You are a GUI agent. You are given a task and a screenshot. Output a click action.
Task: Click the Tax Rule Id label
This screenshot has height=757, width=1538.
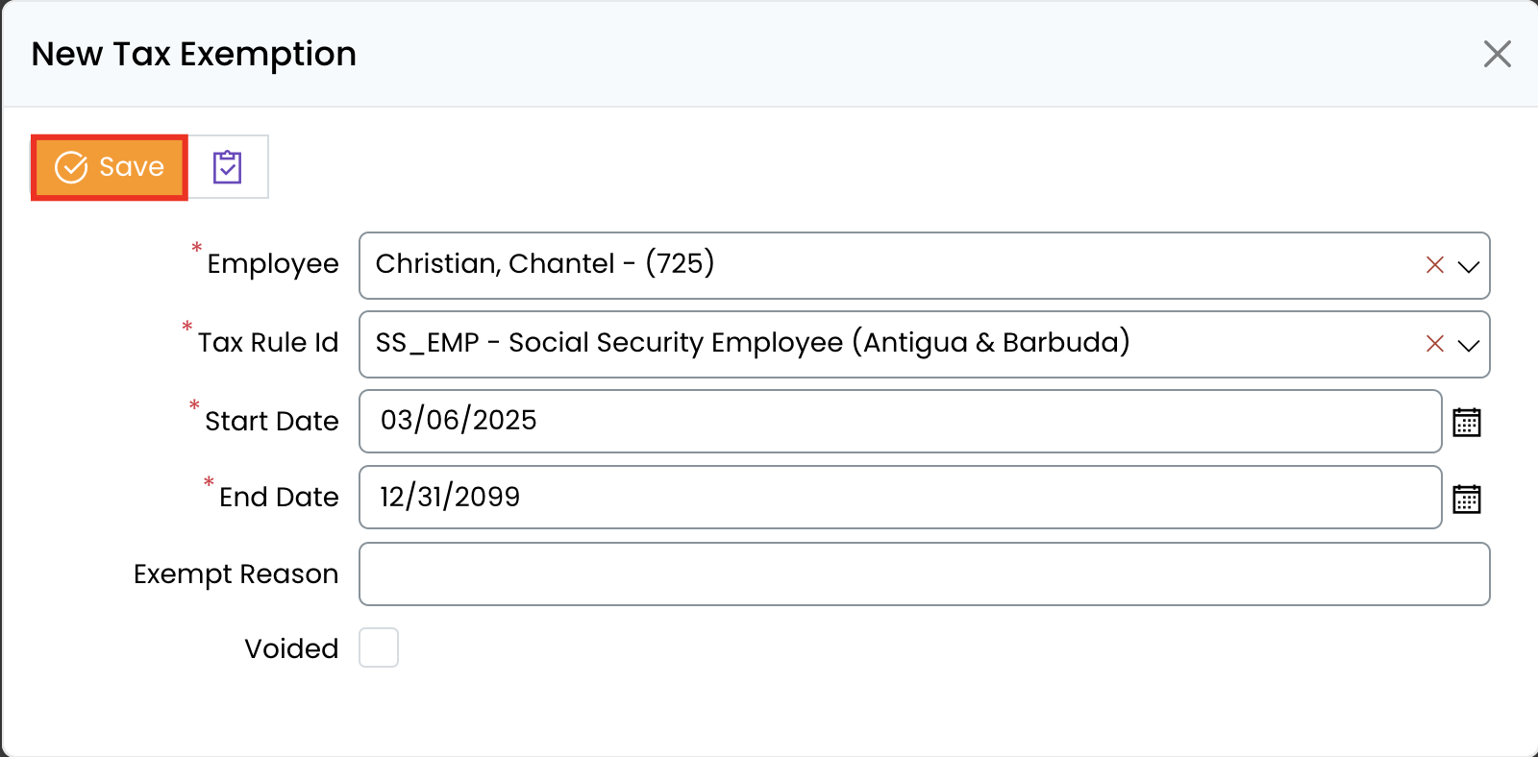pyautogui.click(x=268, y=343)
